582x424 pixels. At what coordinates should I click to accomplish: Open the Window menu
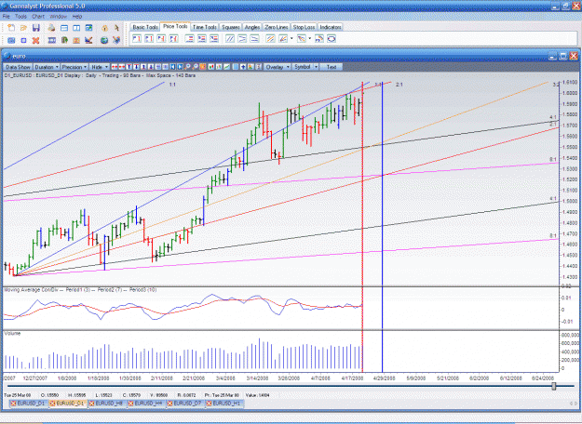(59, 17)
